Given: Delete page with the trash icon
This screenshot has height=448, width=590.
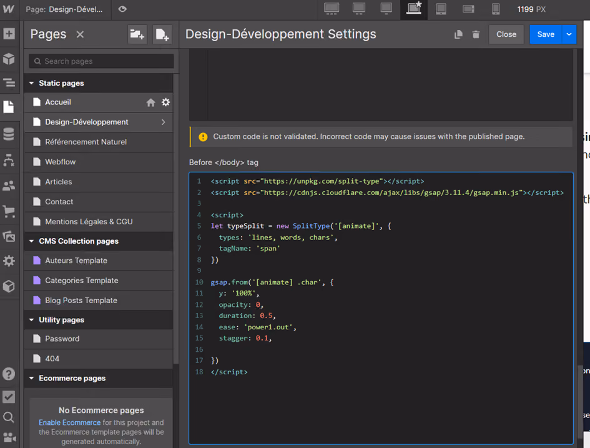Looking at the screenshot, I should click(476, 34).
